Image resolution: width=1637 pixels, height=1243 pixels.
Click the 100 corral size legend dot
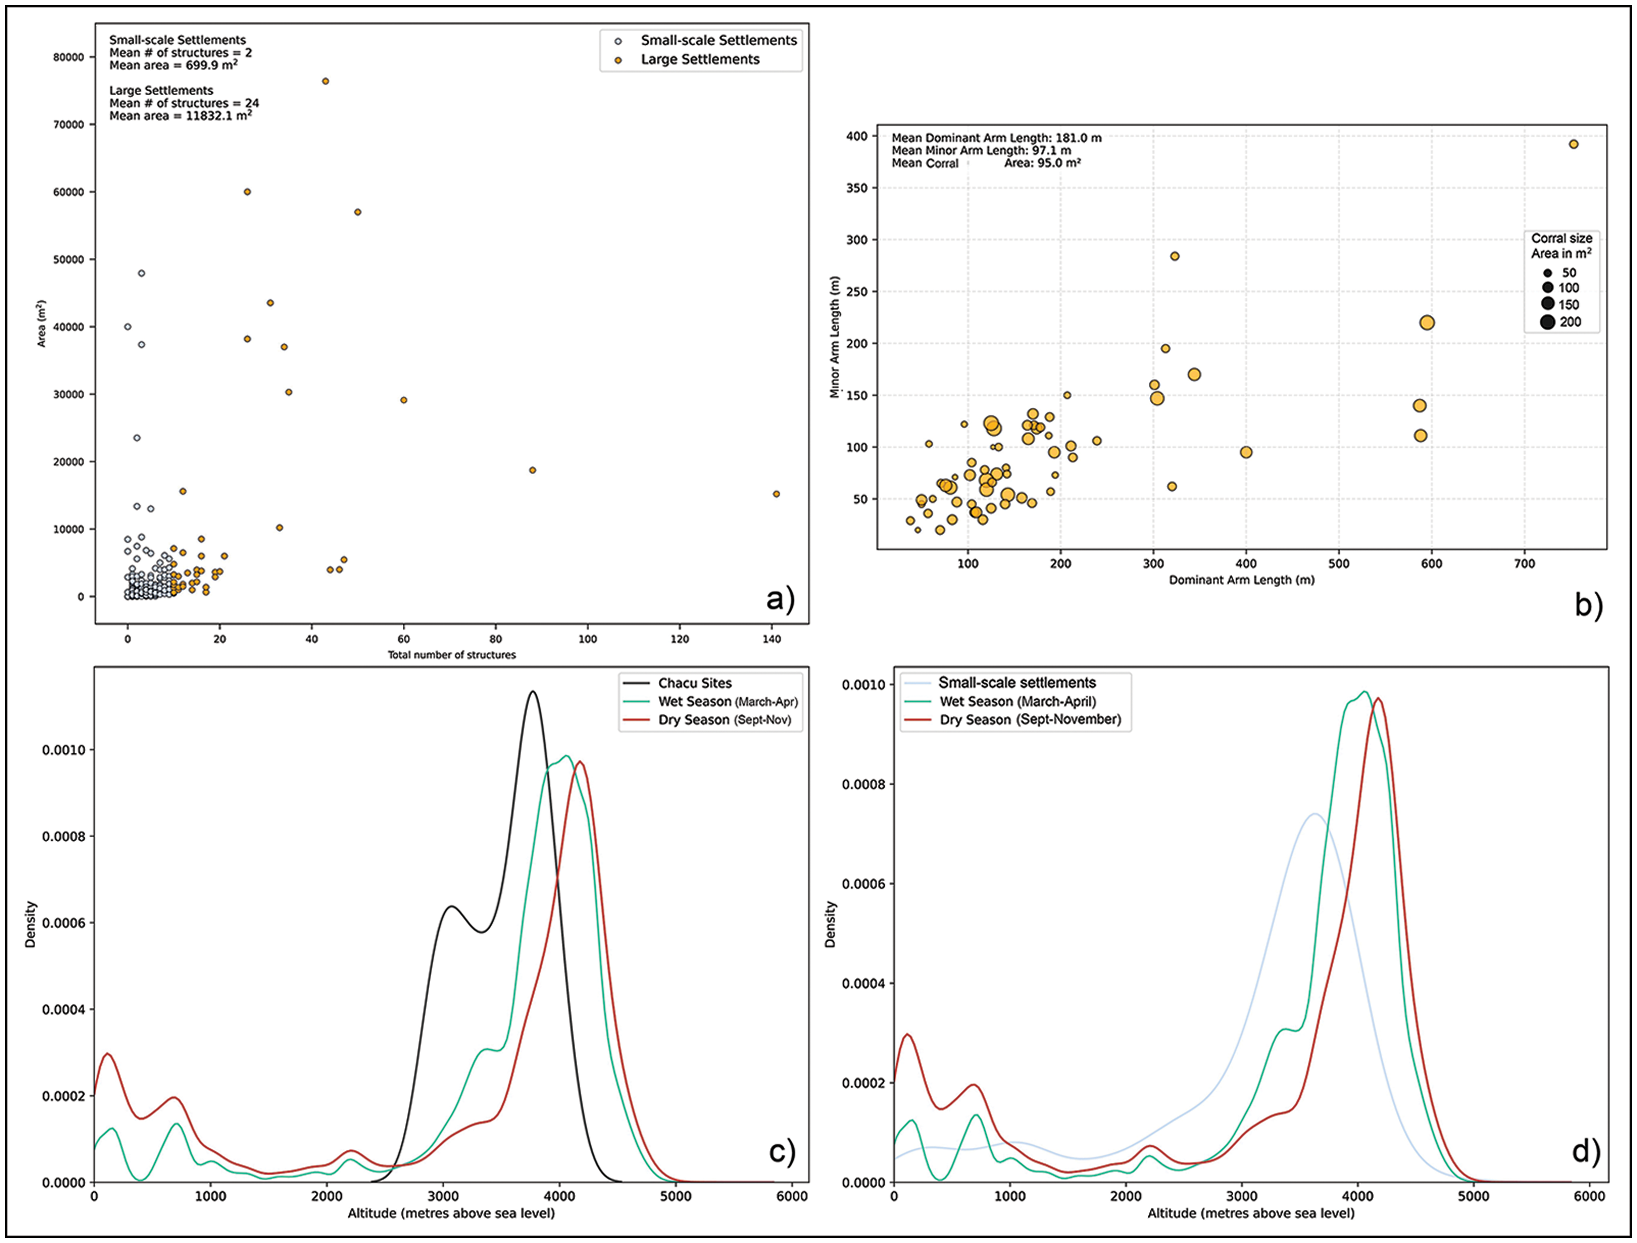tap(1547, 288)
